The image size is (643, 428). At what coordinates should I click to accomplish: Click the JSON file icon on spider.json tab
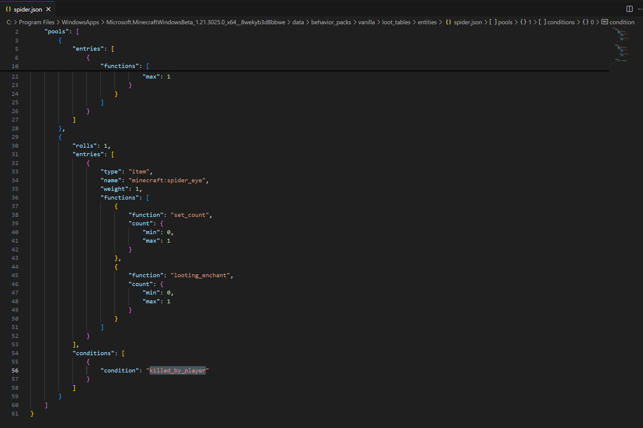(x=8, y=9)
